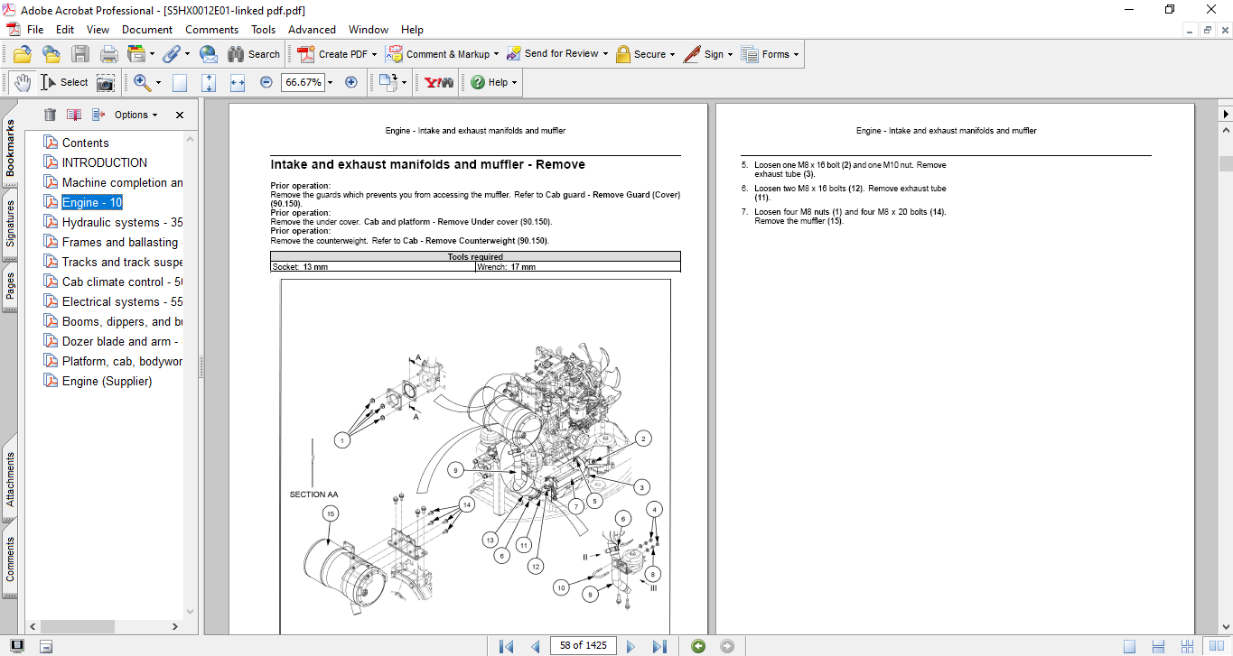
Task: Click the Yahoo search toolbar icon
Action: tap(439, 82)
